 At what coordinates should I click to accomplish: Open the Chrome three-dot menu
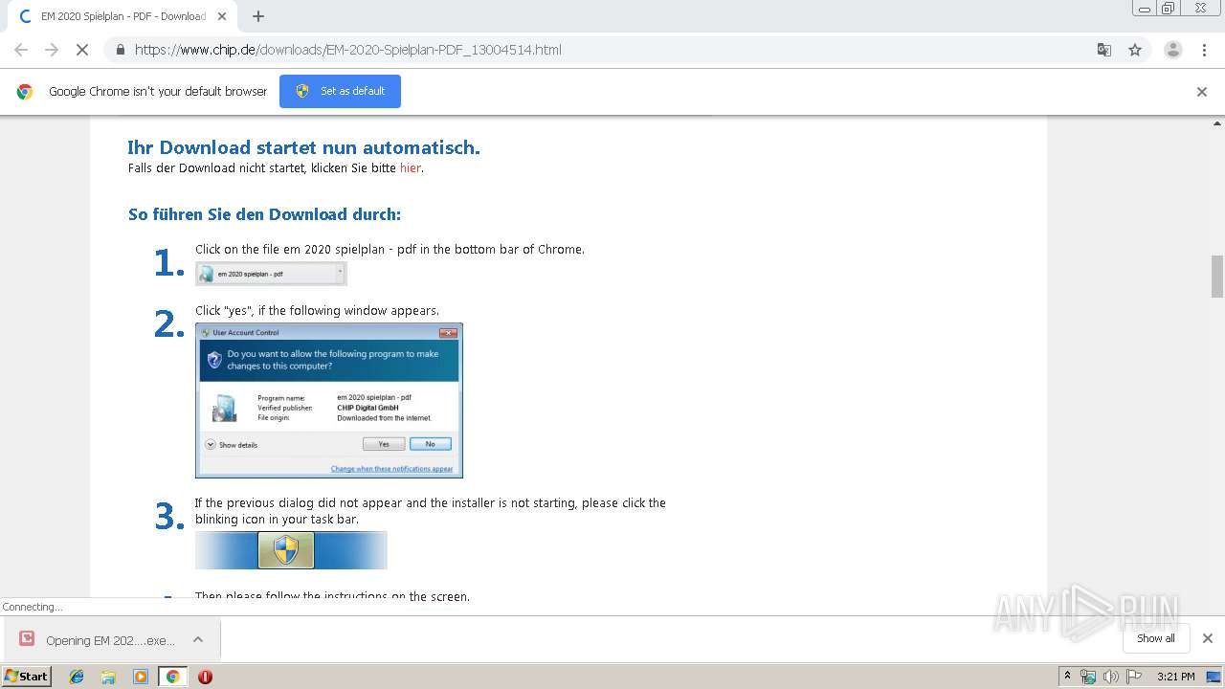[x=1204, y=50]
